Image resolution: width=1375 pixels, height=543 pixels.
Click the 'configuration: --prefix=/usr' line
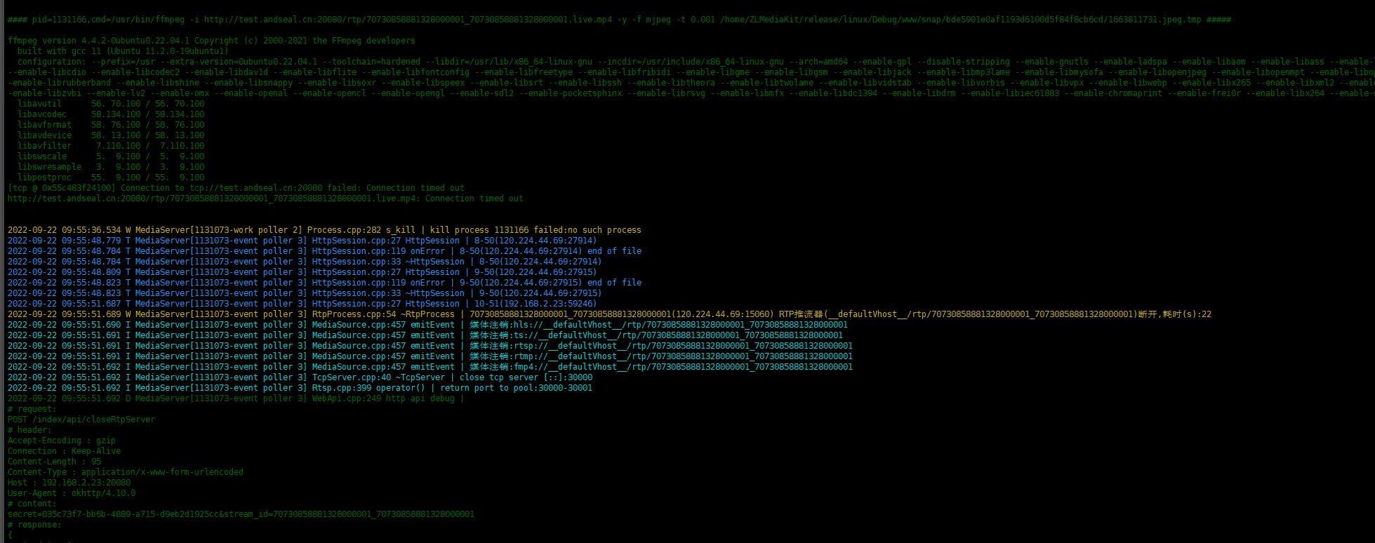[x=695, y=62]
